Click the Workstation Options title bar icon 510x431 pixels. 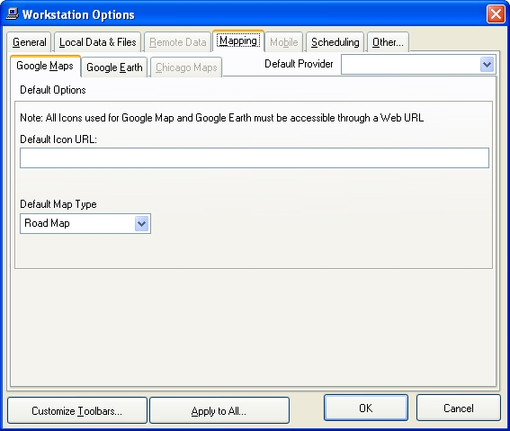(13, 14)
